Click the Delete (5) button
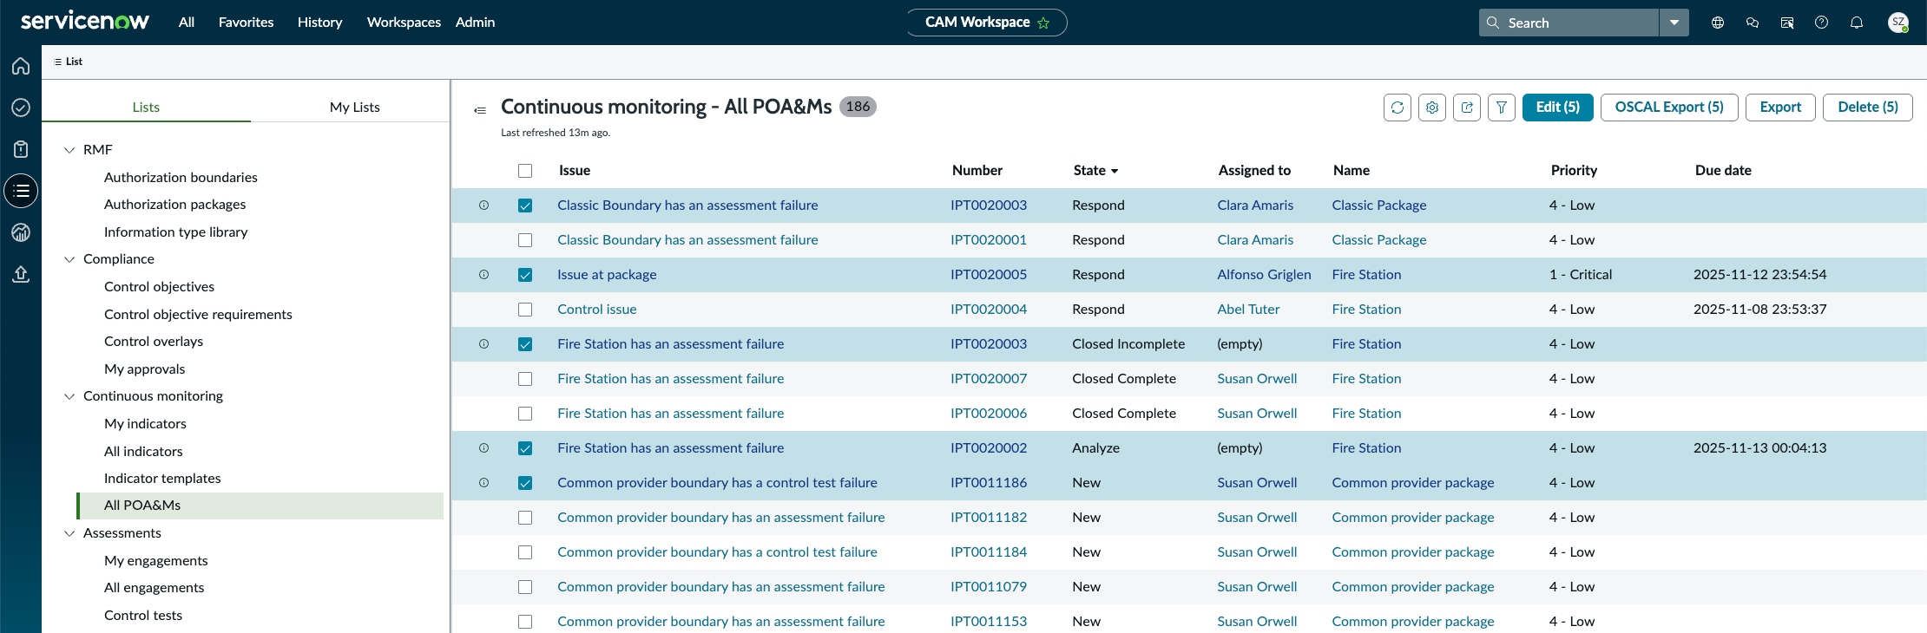Viewport: 1927px width, 633px height. (1868, 108)
